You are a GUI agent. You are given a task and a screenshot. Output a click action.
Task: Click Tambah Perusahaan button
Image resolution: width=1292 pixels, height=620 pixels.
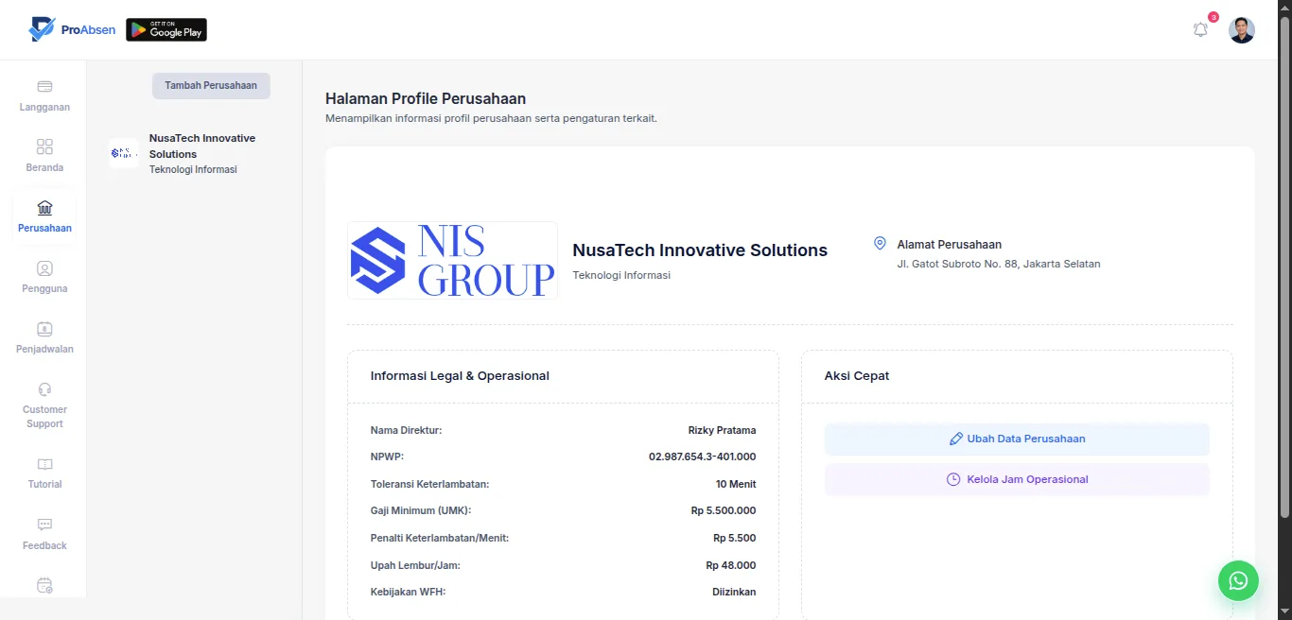(211, 85)
